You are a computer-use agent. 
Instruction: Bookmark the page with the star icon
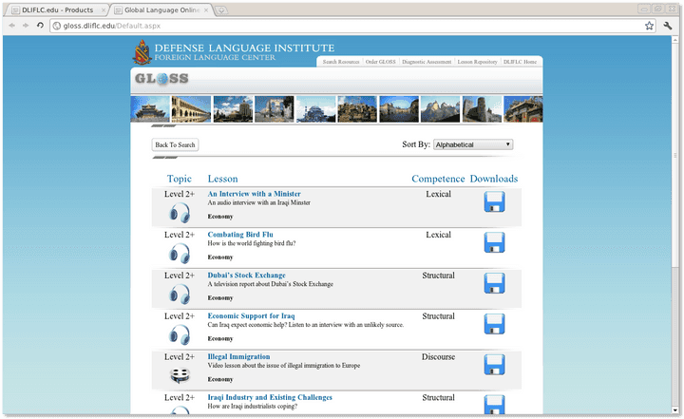point(649,26)
